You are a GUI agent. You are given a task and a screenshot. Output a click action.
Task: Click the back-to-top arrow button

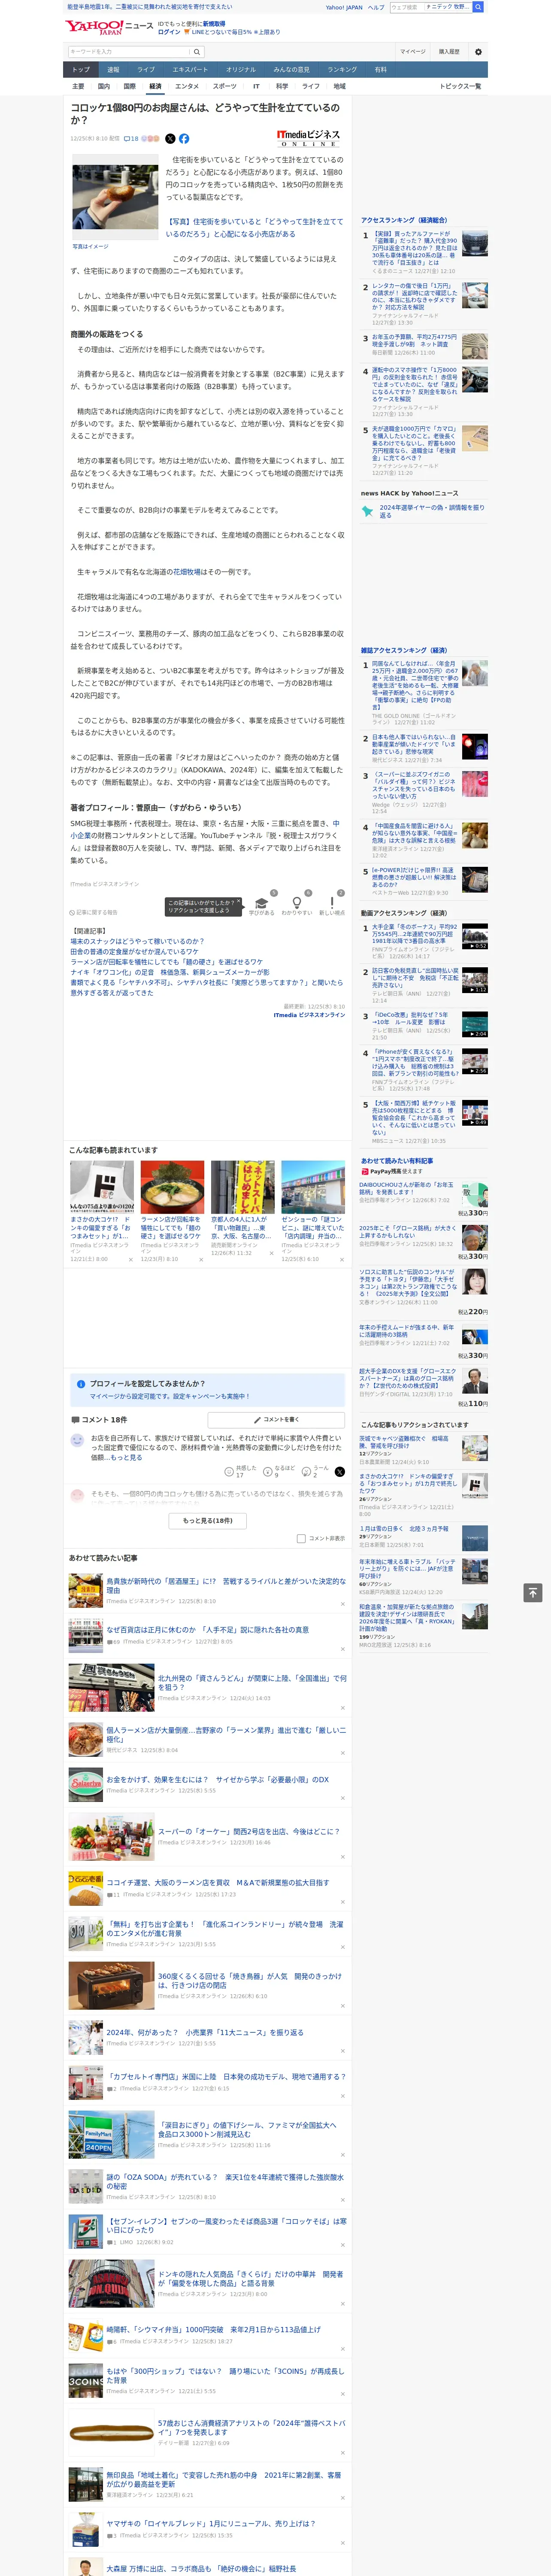pos(532,1593)
